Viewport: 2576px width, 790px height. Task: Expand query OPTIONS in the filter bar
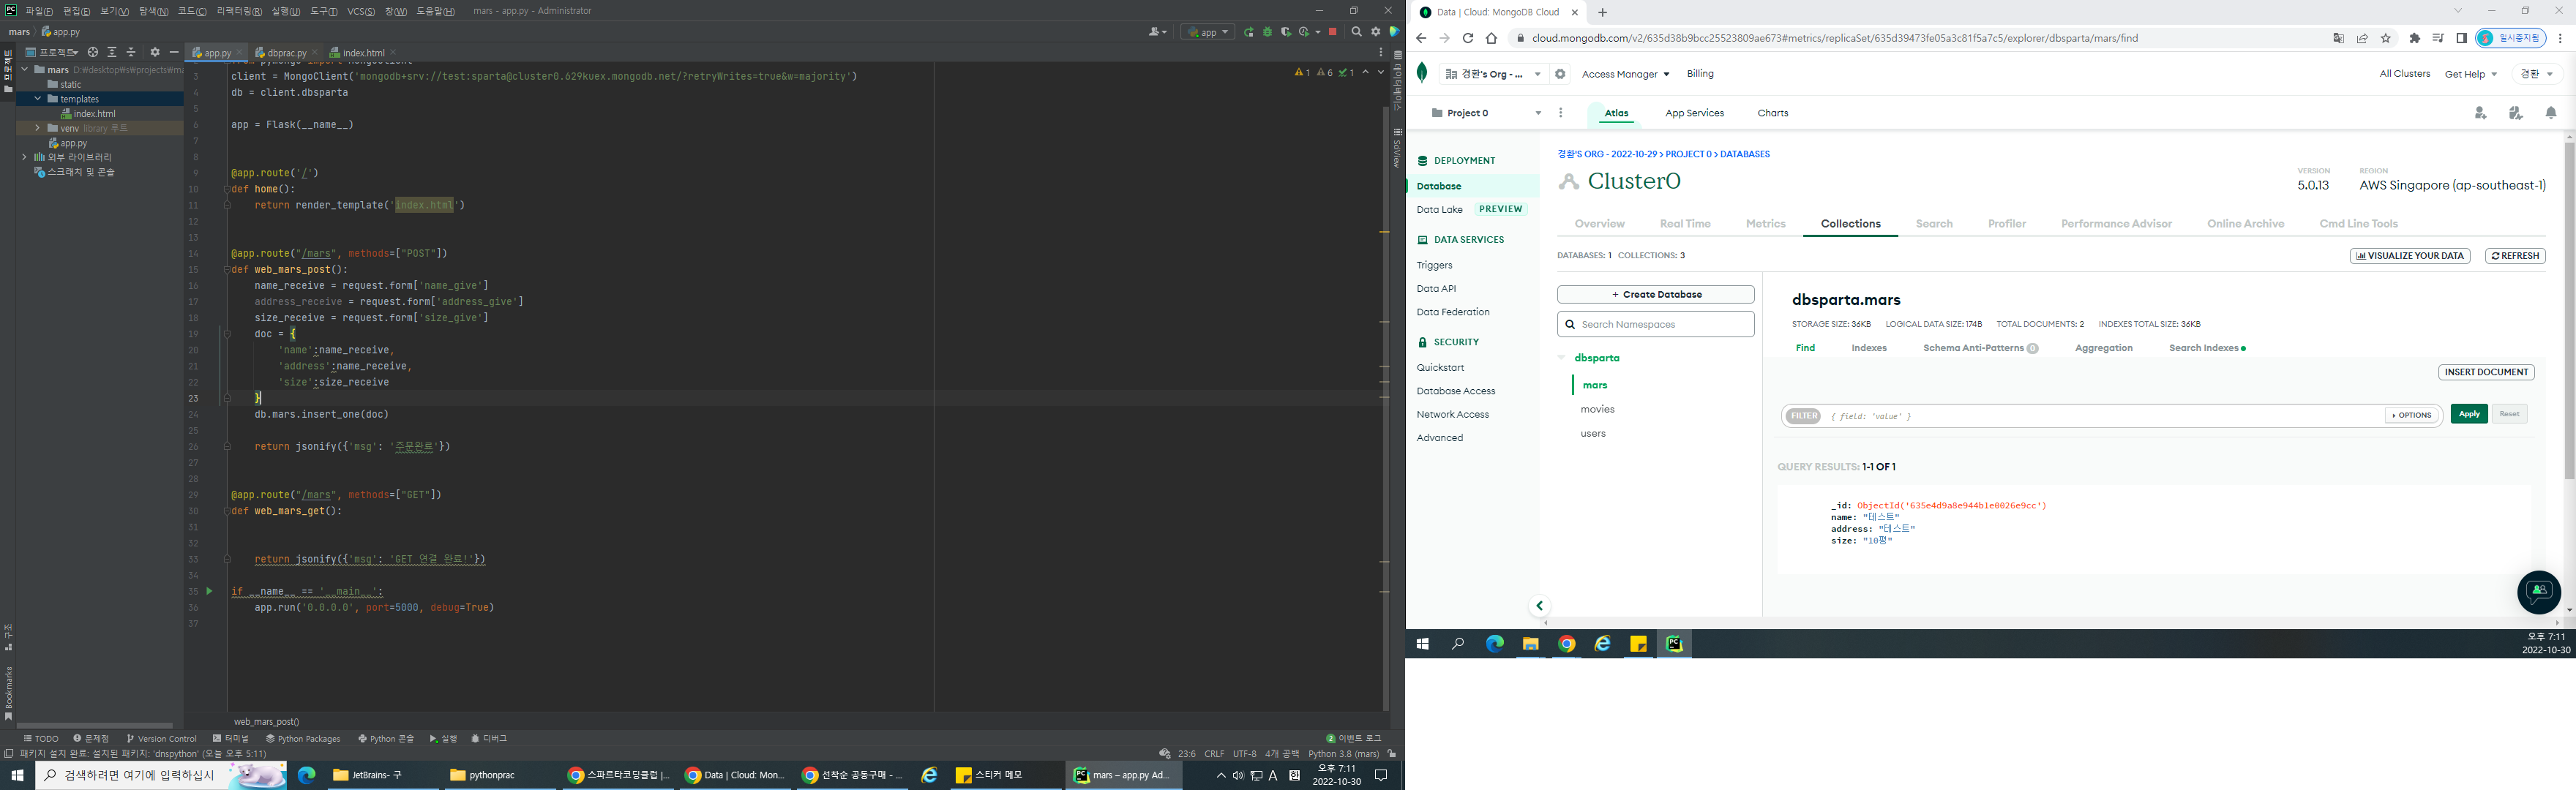point(2411,415)
